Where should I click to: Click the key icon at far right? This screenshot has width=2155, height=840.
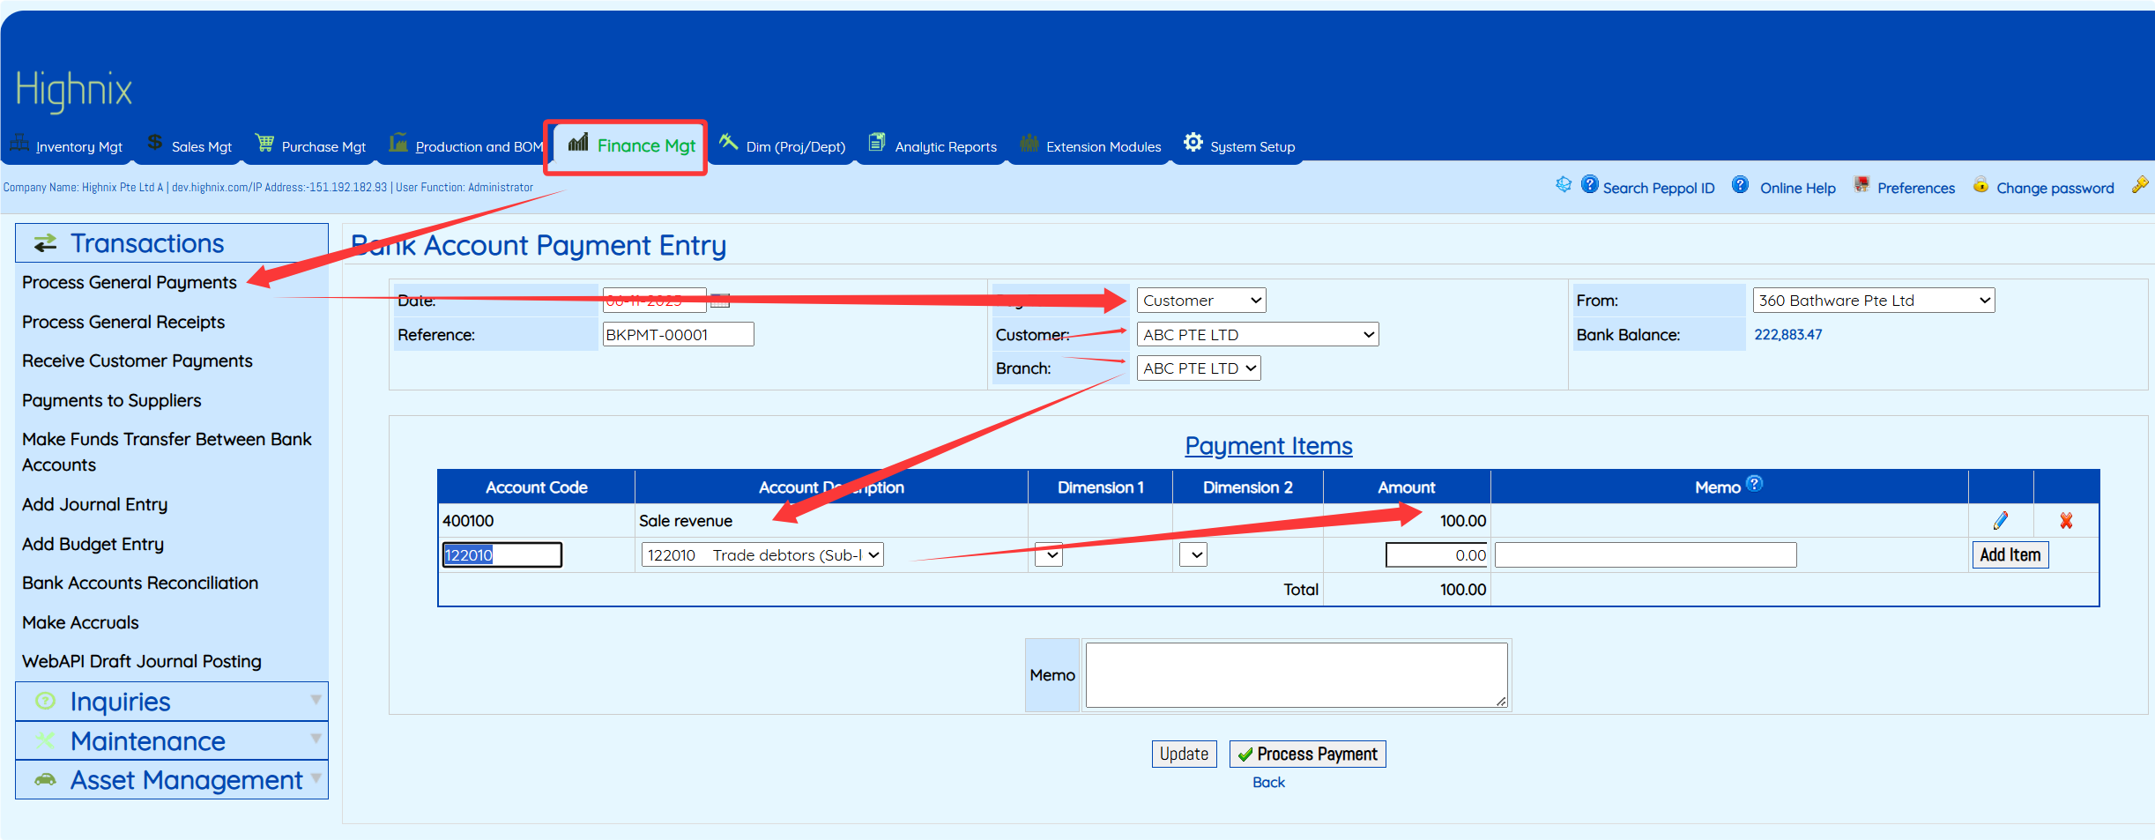pyautogui.click(x=2140, y=185)
